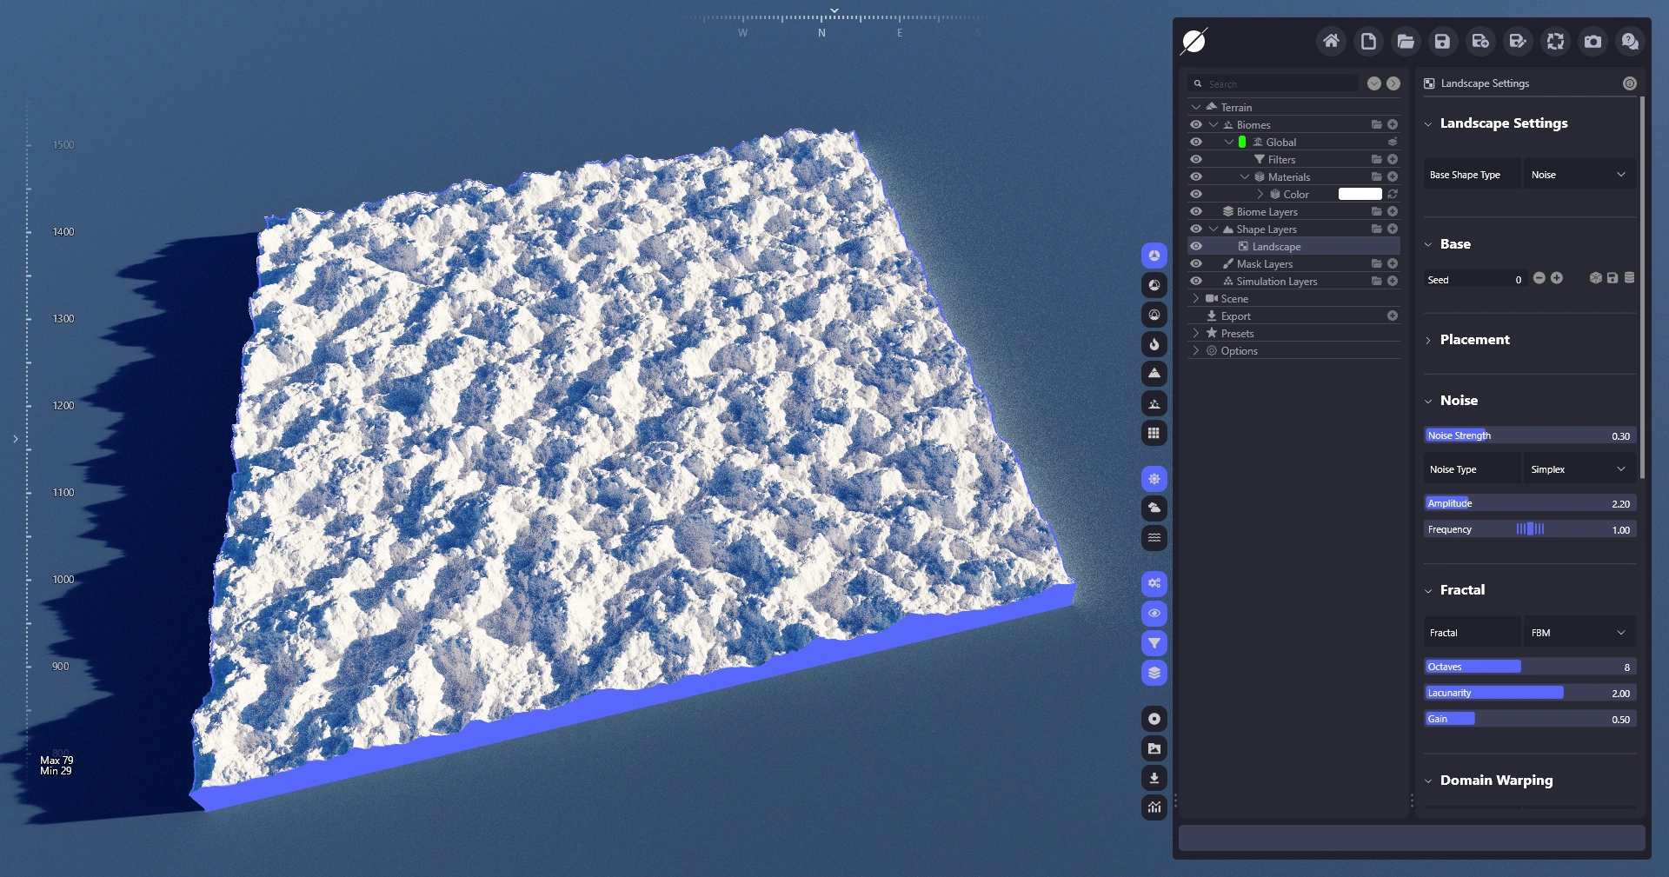Select the Terrain root node label
Viewport: 1669px width, 877px height.
[x=1236, y=108]
